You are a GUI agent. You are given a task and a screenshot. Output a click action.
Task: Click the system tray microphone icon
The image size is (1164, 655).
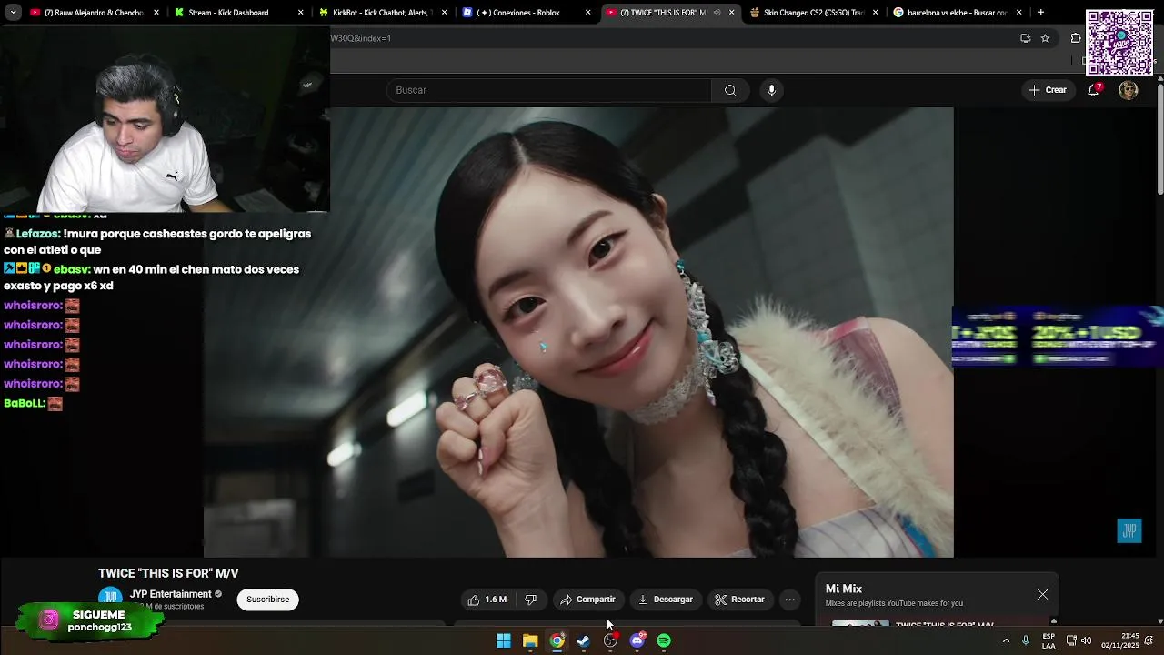pos(1025,640)
